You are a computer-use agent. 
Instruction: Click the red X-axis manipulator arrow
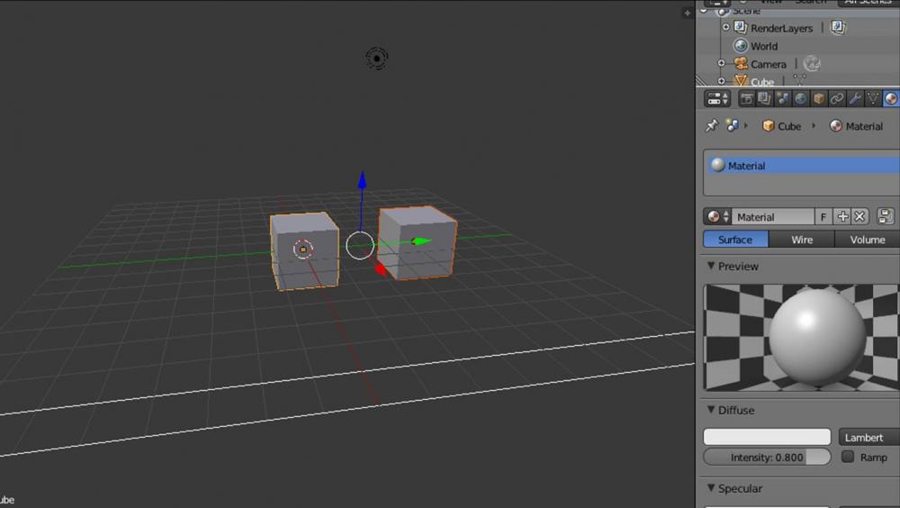click(x=381, y=270)
